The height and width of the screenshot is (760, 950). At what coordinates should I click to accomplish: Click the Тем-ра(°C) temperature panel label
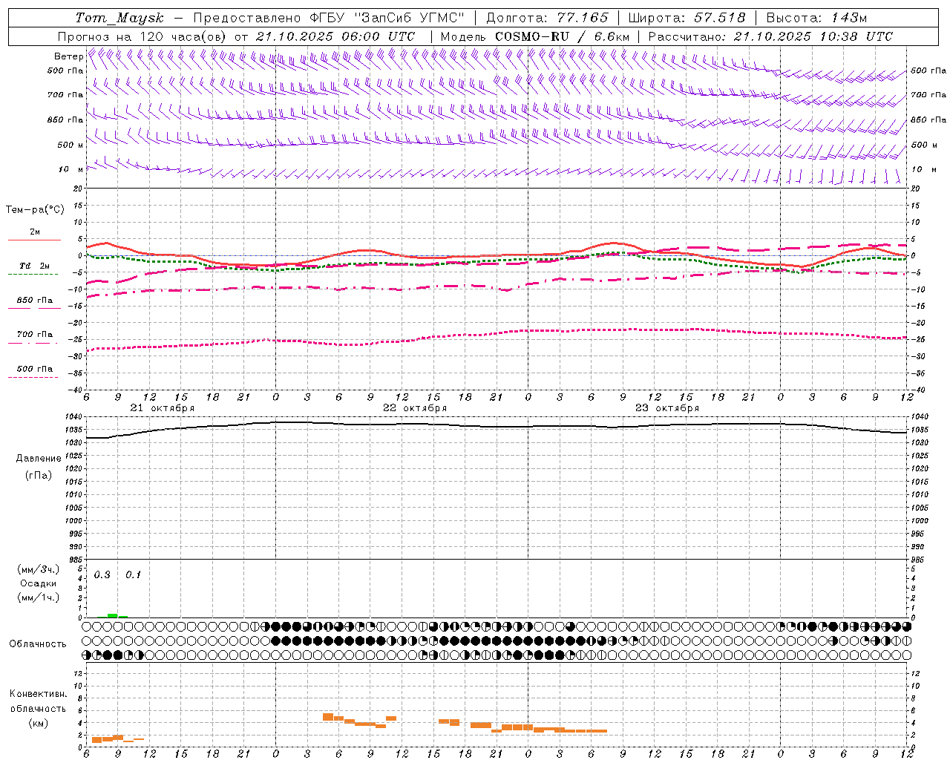(x=35, y=210)
